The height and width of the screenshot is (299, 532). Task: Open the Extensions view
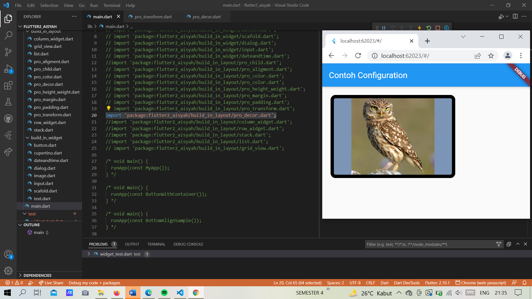8,85
